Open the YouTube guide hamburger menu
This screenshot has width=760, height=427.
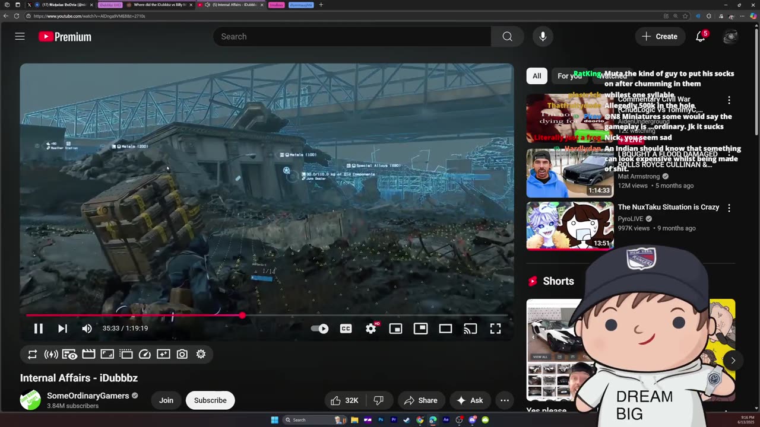click(x=20, y=36)
